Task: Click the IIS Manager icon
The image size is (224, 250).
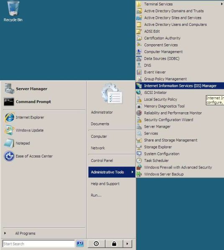Action: click(x=139, y=86)
